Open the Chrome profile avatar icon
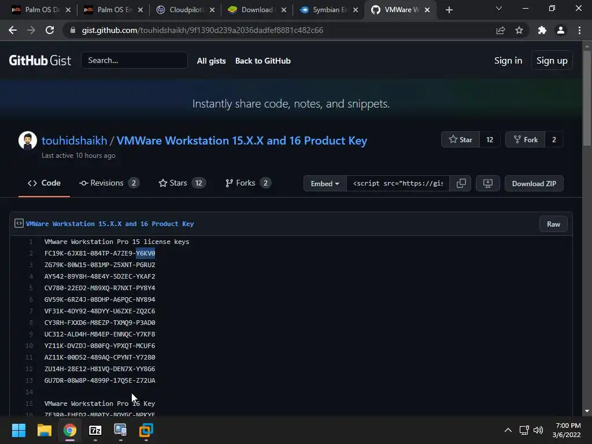 coord(561,30)
